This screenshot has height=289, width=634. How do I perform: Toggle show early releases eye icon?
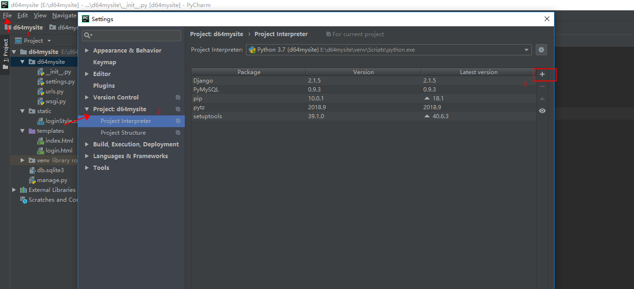click(x=542, y=111)
